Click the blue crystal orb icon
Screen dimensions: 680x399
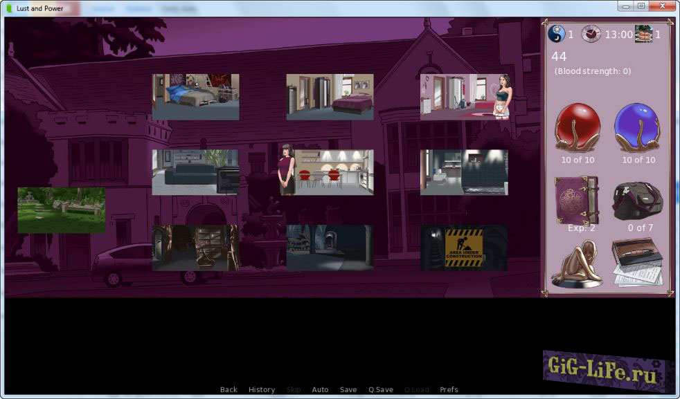[x=638, y=127]
